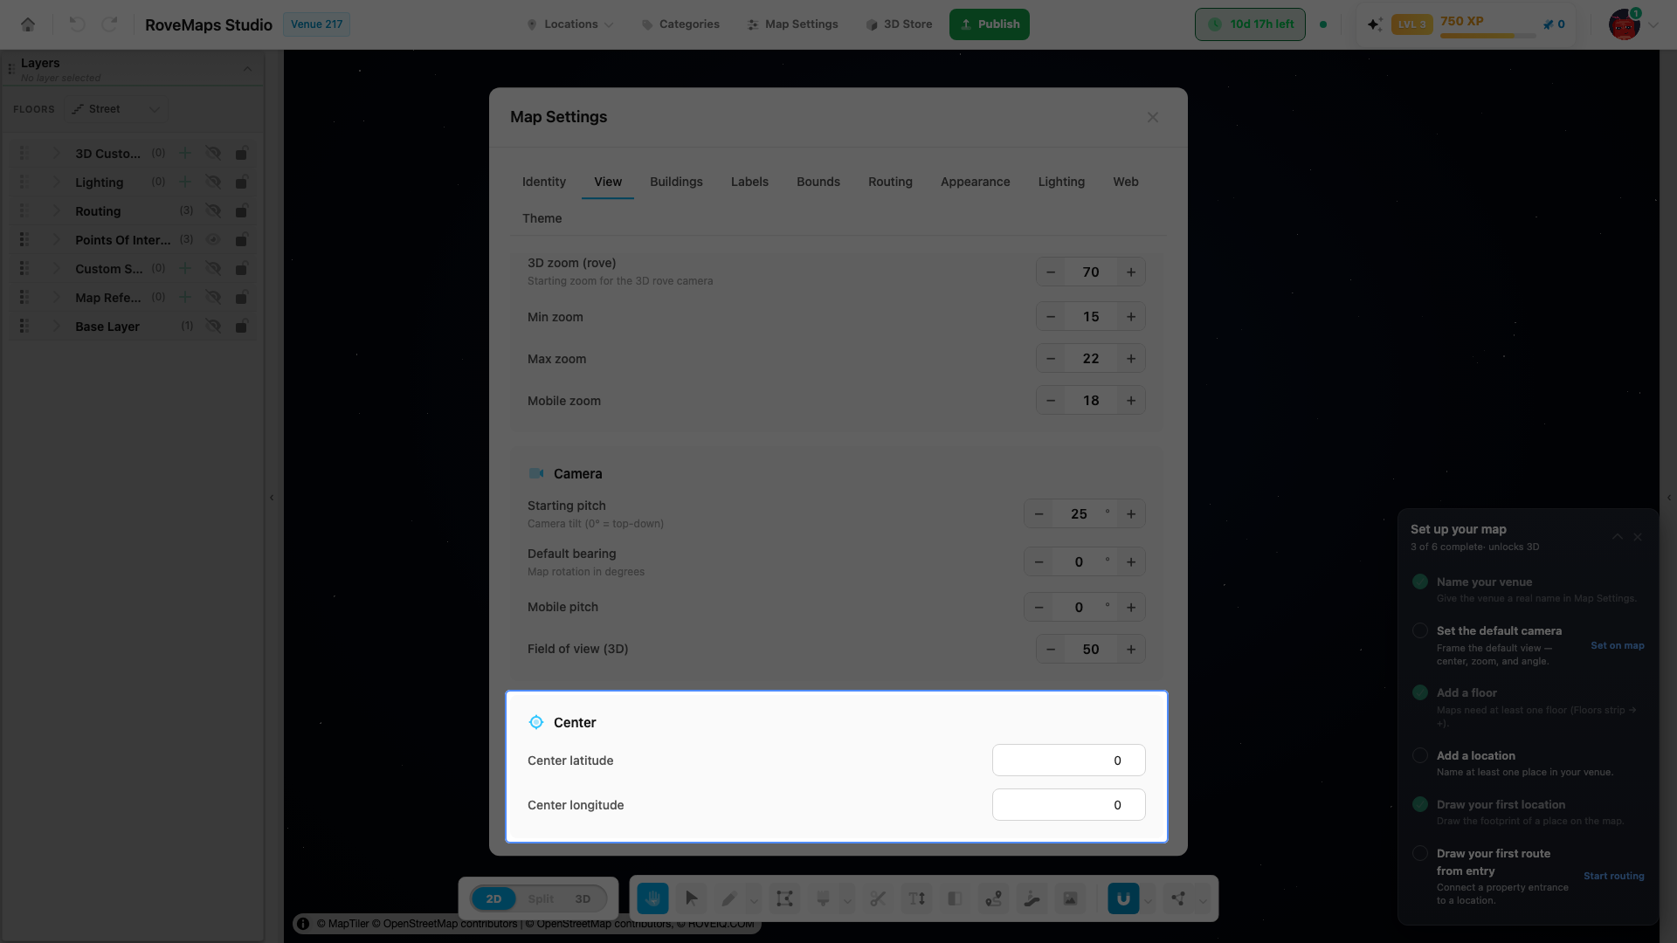Increase the Starting pitch value

click(1131, 514)
